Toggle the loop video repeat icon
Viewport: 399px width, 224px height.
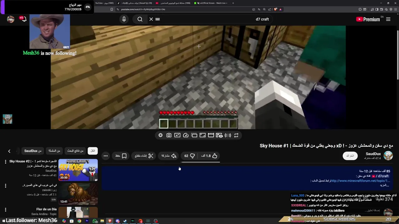click(236, 135)
